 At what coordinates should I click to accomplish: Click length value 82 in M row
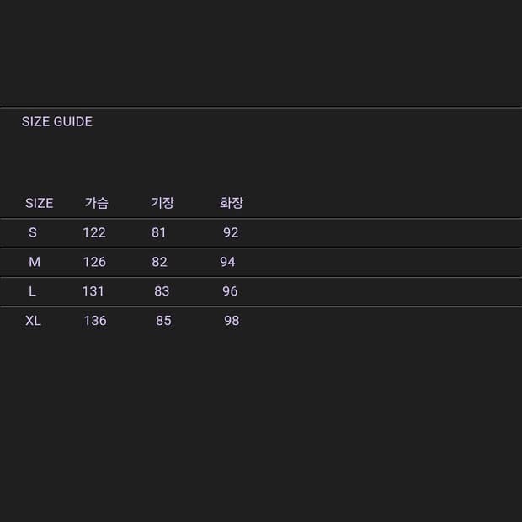pos(160,262)
